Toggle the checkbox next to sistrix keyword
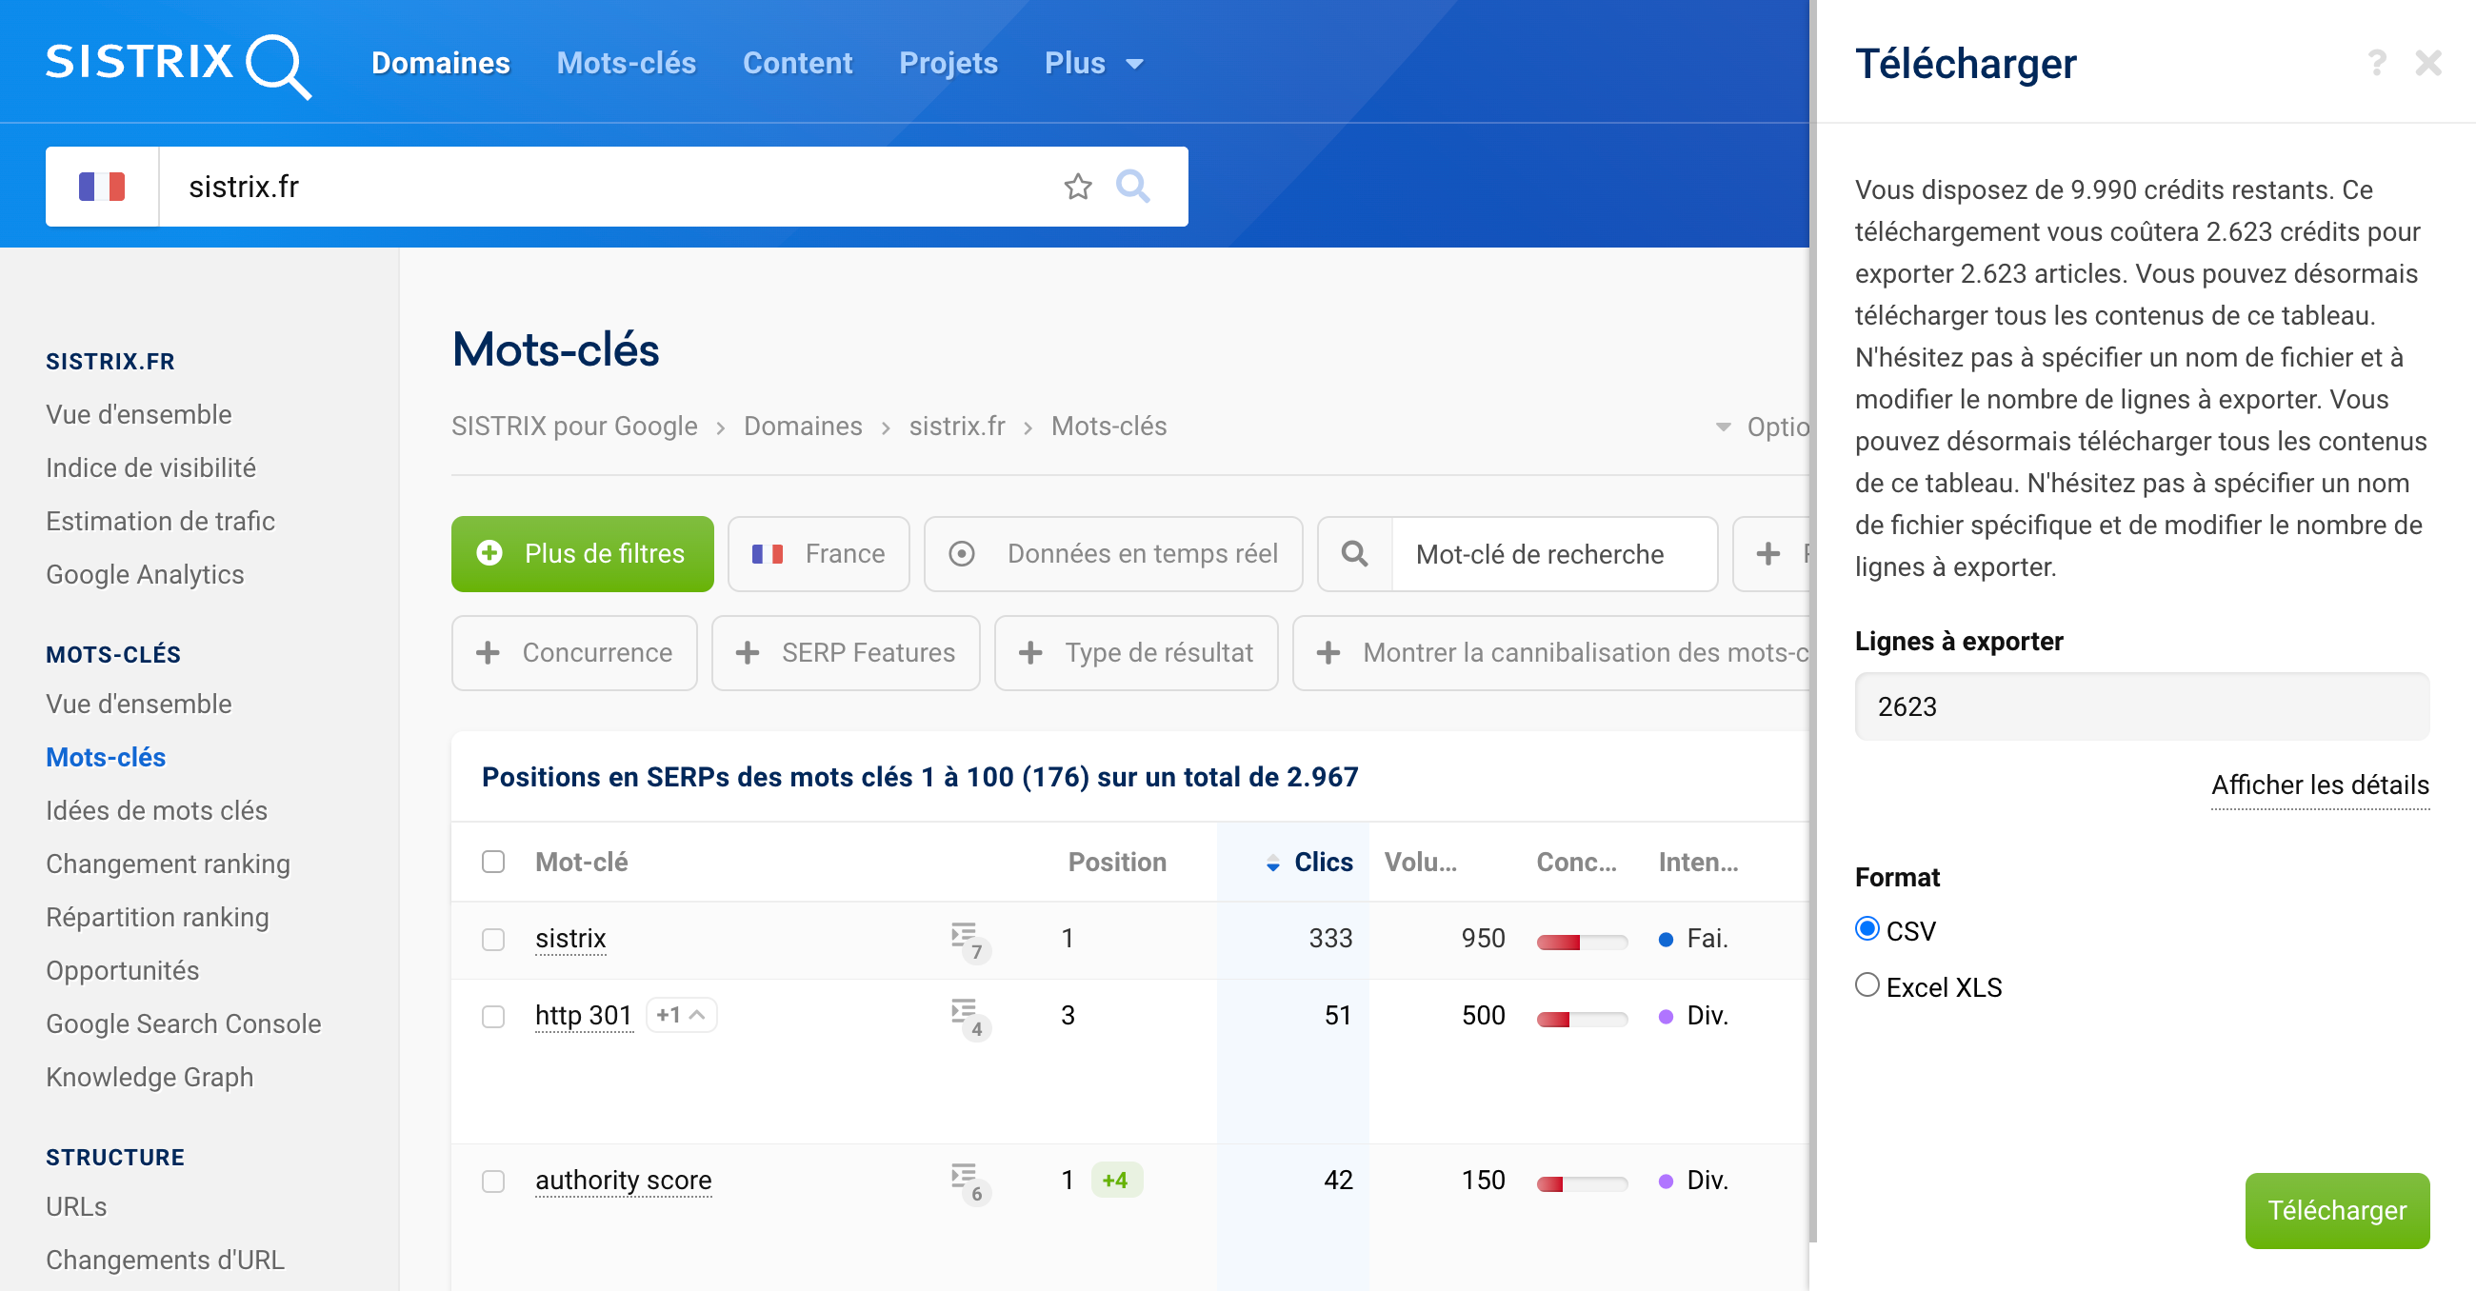Screen dimensions: 2476x1291 494,938
